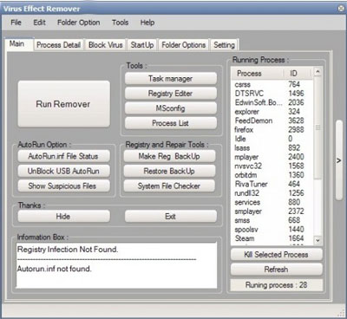
Task: Open the Block Virus tab
Action: 106,45
